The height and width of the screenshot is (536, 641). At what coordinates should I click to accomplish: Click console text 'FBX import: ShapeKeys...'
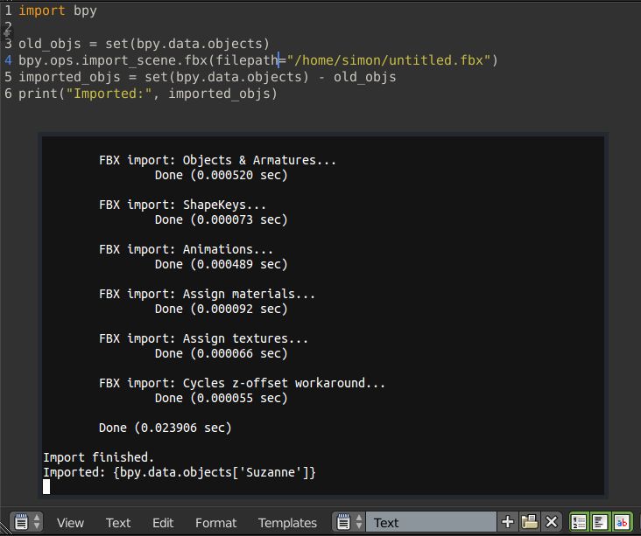pyautogui.click(x=182, y=205)
